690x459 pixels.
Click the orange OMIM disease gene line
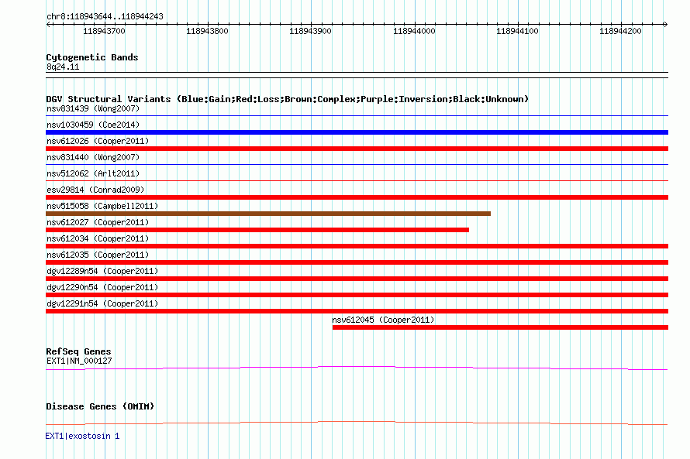(357, 423)
